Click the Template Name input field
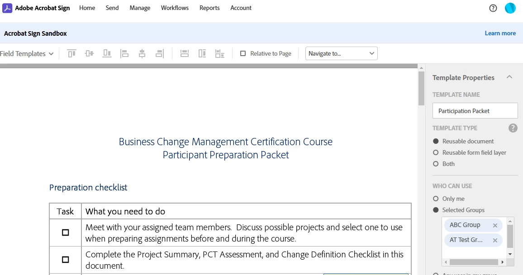 475,111
